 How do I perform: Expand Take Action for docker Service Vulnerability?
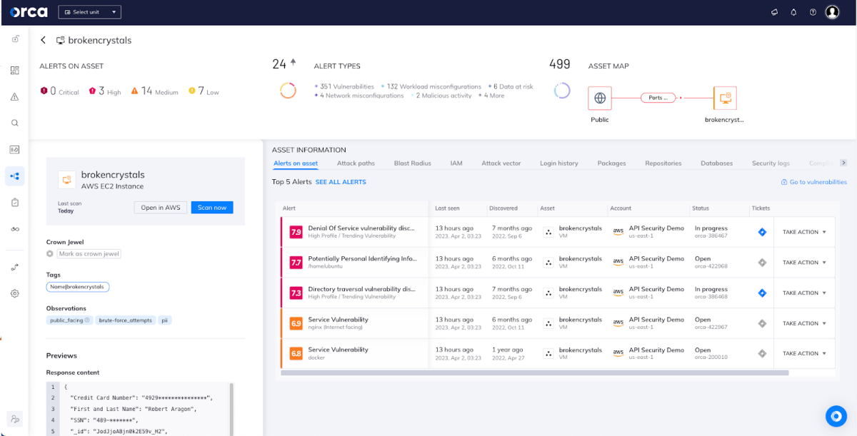pos(804,353)
